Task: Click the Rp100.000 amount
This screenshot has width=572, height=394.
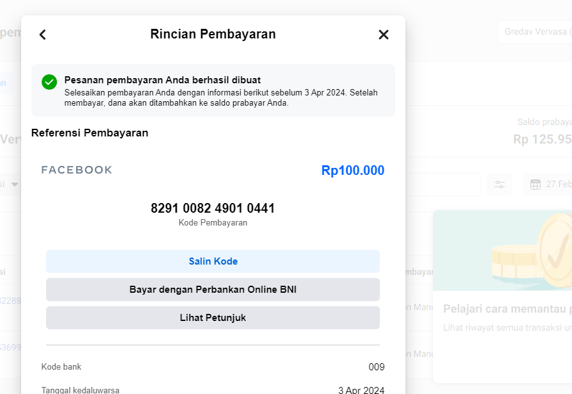Action: (x=353, y=170)
